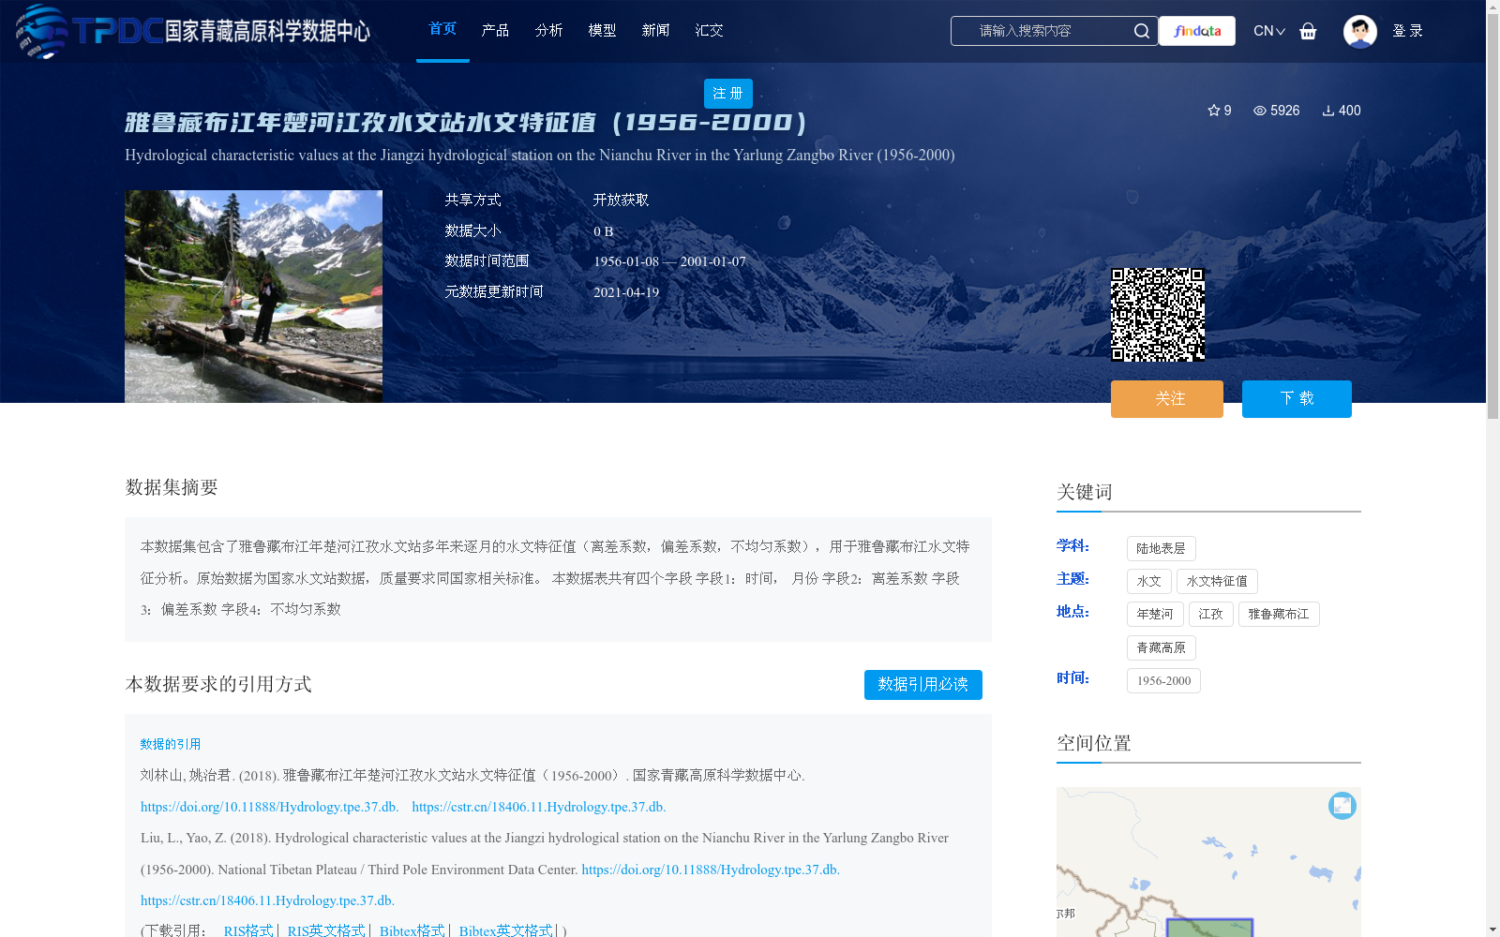Click the scrollbar down arrow
The height and width of the screenshot is (937, 1500).
coord(1492,930)
